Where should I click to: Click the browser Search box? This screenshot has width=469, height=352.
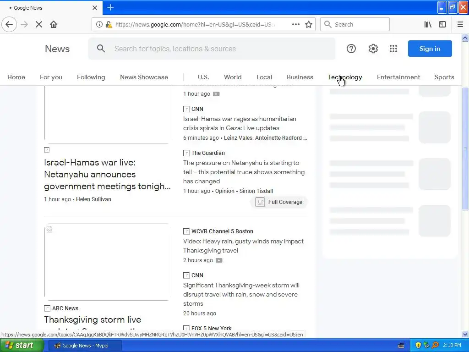click(355, 24)
